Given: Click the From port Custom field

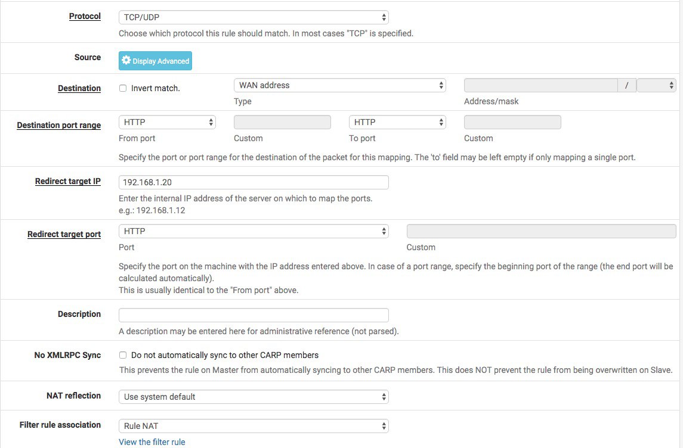Looking at the screenshot, I should [x=282, y=122].
